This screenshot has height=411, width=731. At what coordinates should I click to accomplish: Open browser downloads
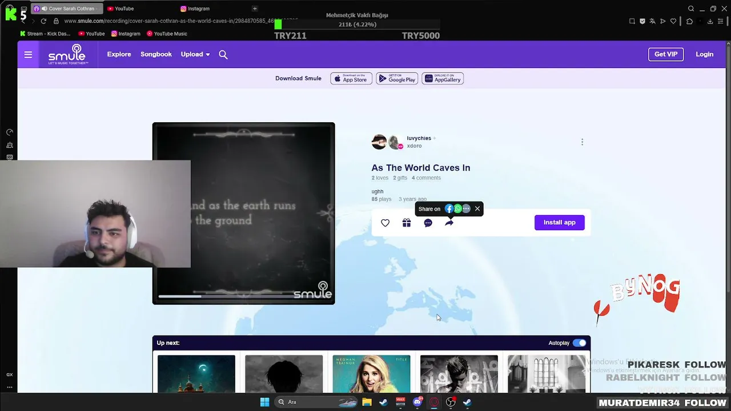point(710,21)
